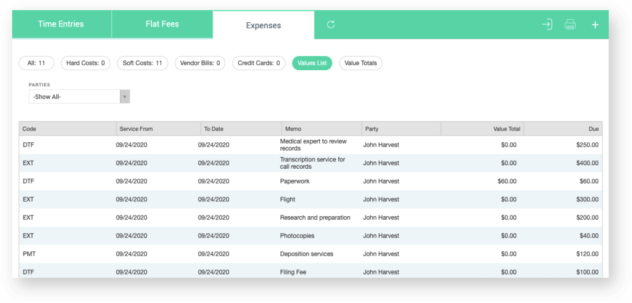
Task: Sort by the Memo column header
Action: (x=322, y=129)
